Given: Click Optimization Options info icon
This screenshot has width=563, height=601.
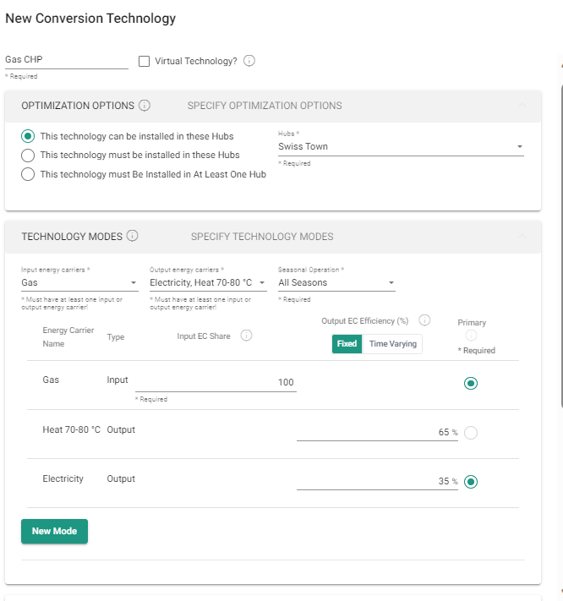Looking at the screenshot, I should [x=145, y=106].
